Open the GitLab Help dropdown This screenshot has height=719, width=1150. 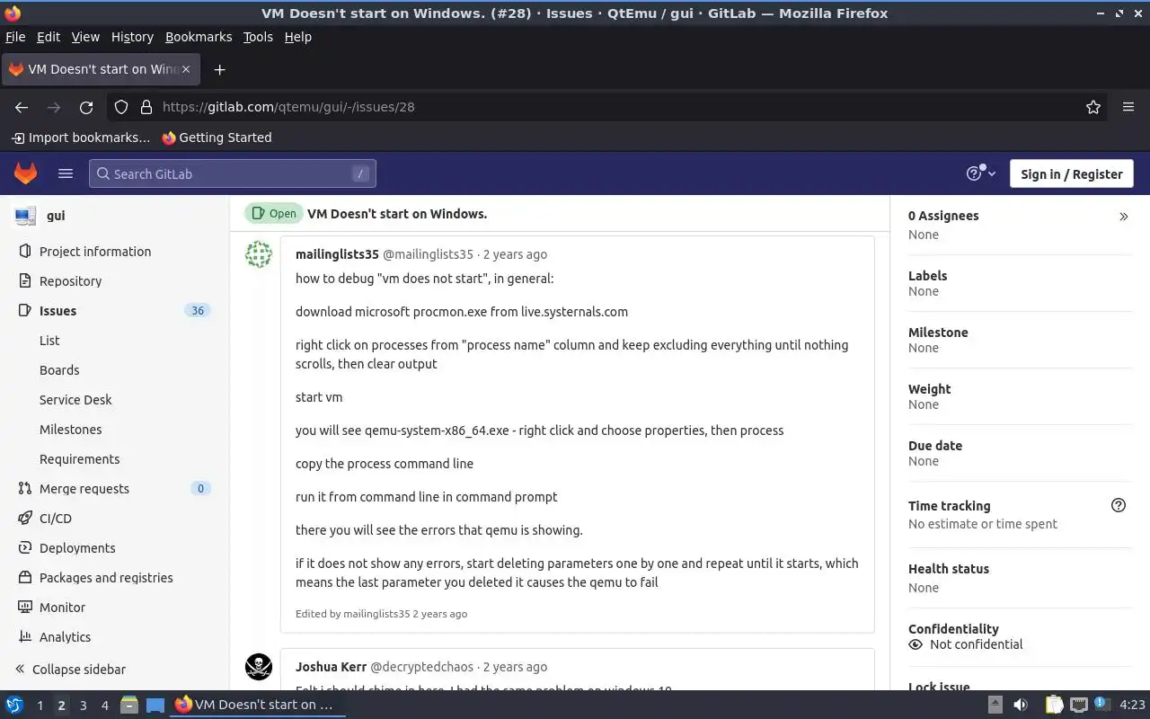click(x=980, y=173)
